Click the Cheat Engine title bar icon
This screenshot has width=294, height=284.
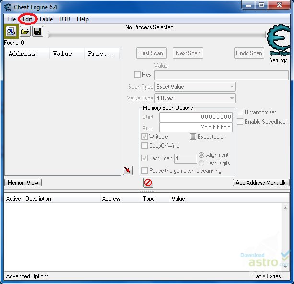pos(8,7)
